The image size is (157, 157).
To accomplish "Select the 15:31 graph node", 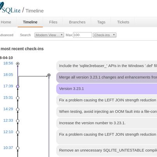I will tap(18, 98).
